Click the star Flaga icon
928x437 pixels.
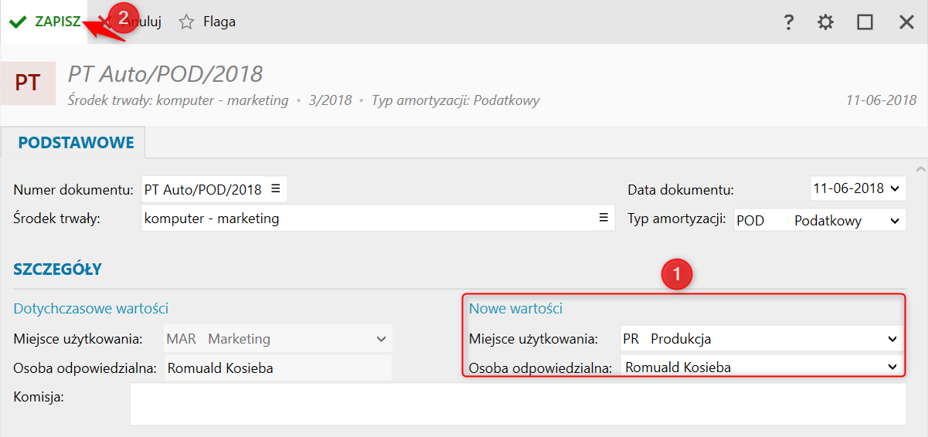pyautogui.click(x=186, y=22)
